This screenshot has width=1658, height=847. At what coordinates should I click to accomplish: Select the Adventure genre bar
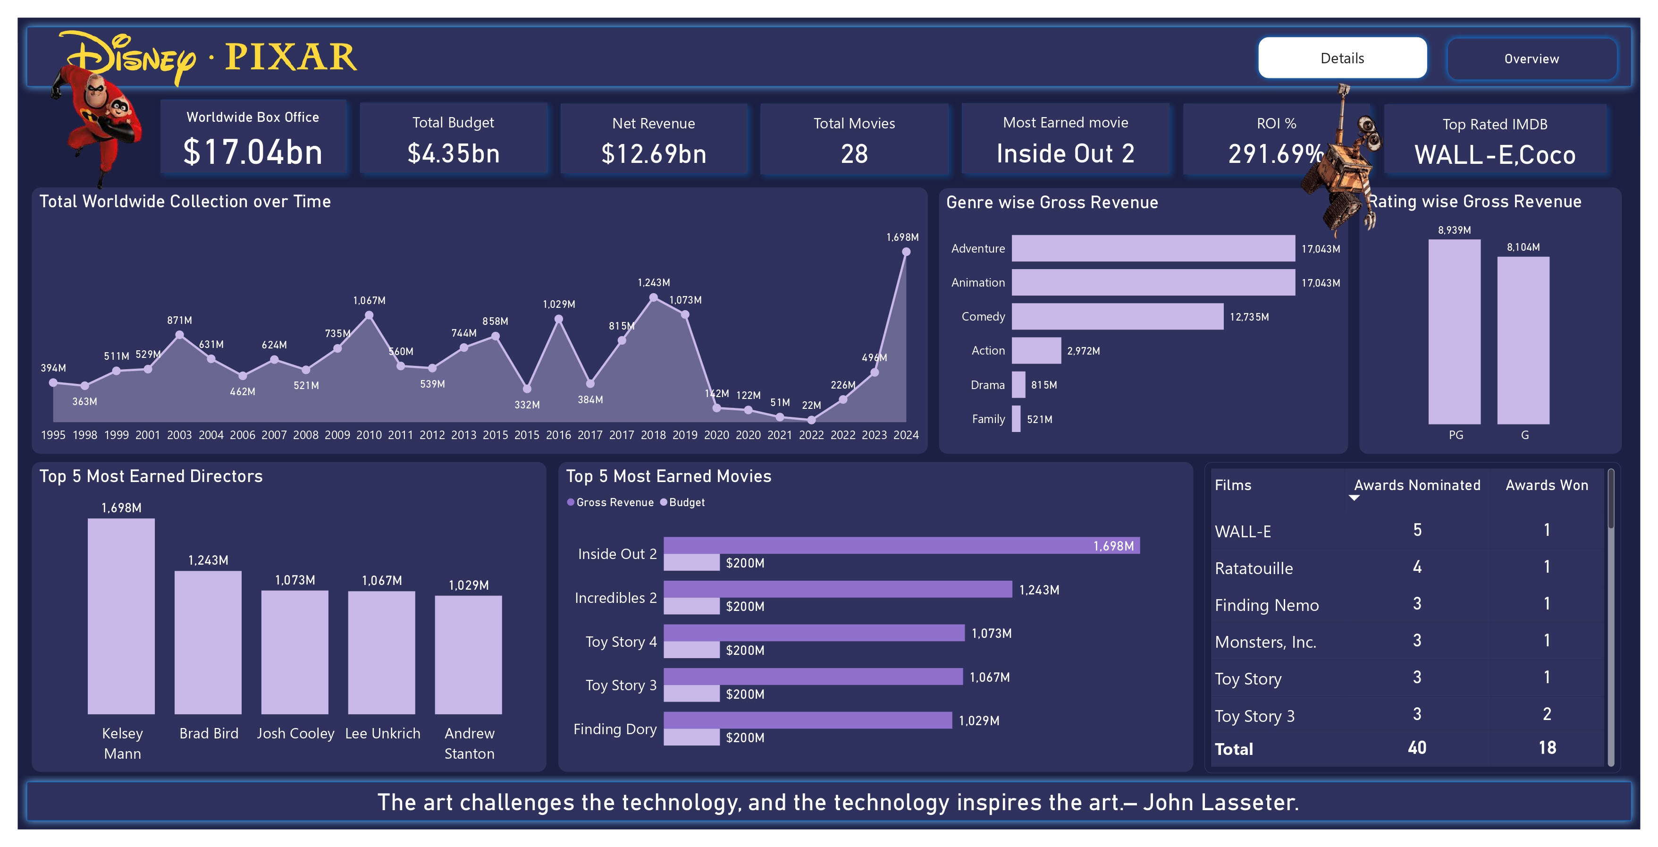pos(1153,248)
